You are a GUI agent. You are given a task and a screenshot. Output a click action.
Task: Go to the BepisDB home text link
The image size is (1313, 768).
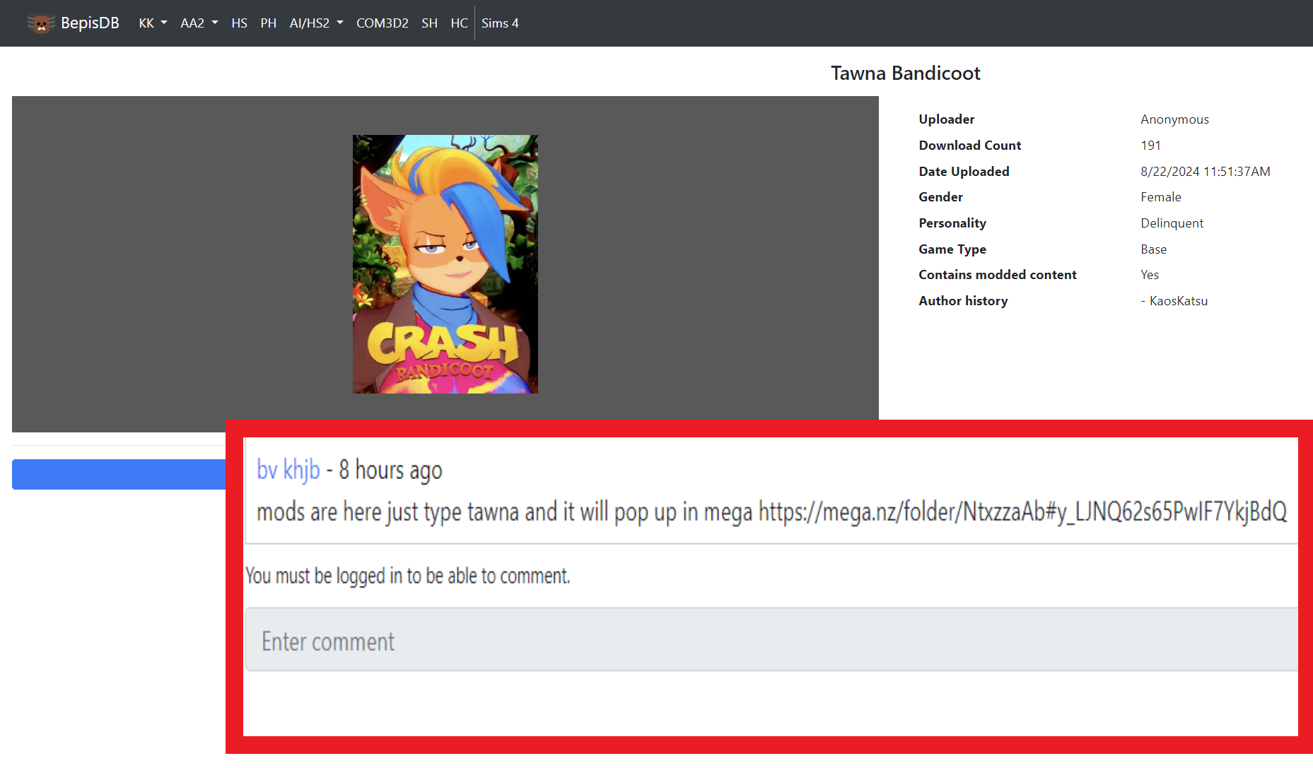(90, 23)
